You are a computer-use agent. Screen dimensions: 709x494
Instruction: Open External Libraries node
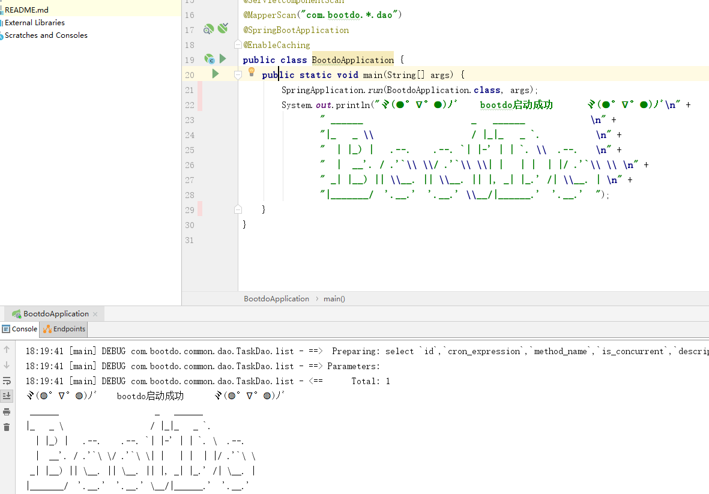pyautogui.click(x=34, y=23)
